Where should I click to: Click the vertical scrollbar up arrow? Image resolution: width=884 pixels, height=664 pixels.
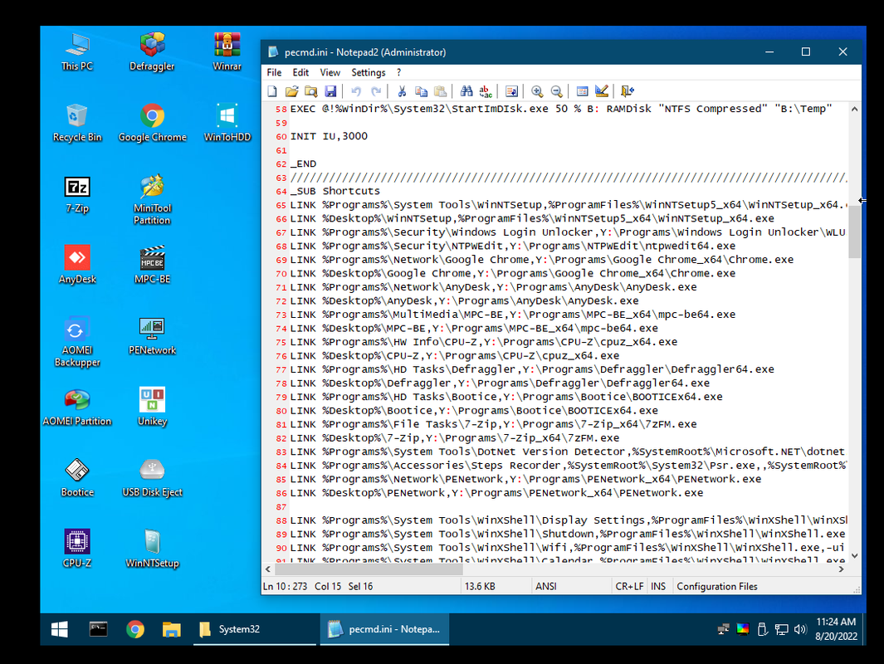pos(855,109)
